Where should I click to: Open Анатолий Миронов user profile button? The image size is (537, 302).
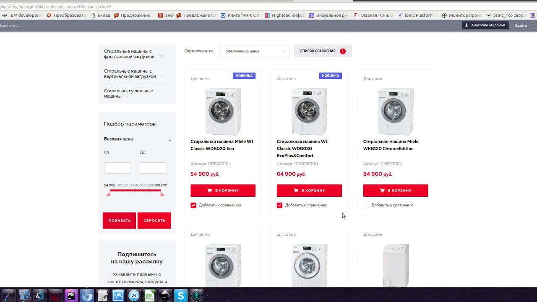485,25
